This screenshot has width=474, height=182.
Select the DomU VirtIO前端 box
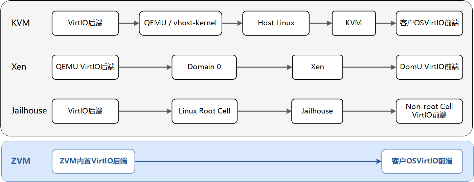point(429,67)
